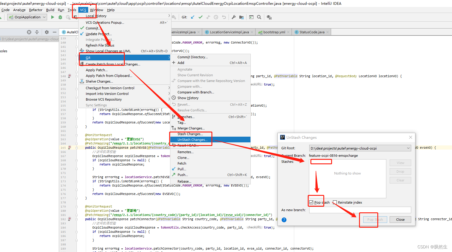This screenshot has width=452, height=252.
Task: Click the green Run button in toolbar
Action: [53, 17]
